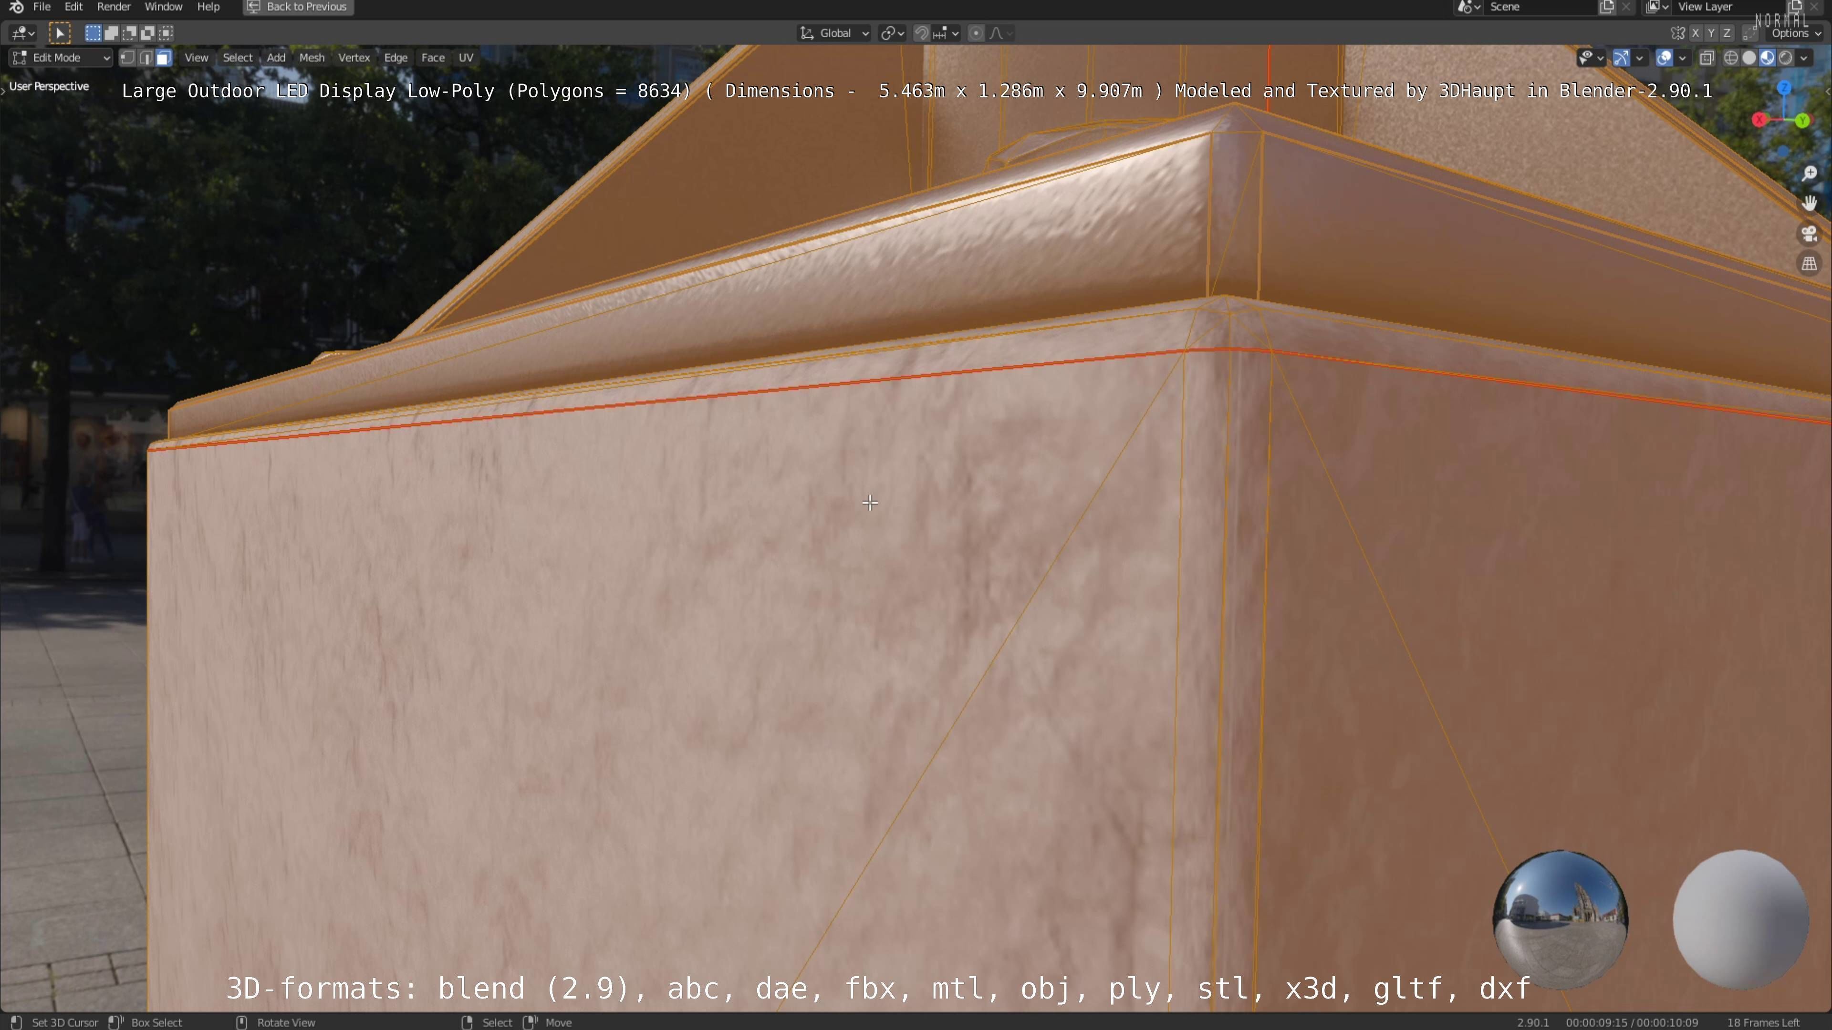Viewport: 1832px width, 1030px height.
Task: Click the zoom view magnifier icon
Action: [1810, 174]
